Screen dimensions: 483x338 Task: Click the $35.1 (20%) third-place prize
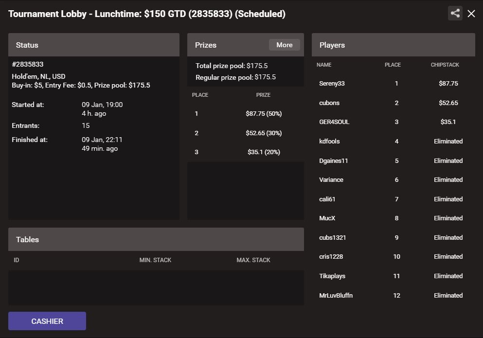pyautogui.click(x=264, y=152)
